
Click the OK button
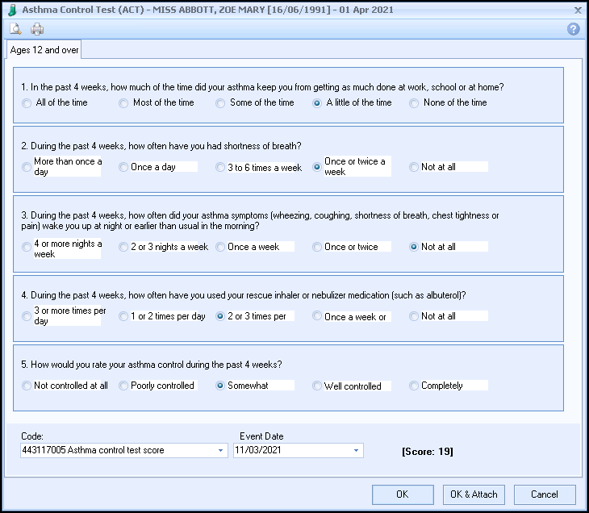(403, 494)
